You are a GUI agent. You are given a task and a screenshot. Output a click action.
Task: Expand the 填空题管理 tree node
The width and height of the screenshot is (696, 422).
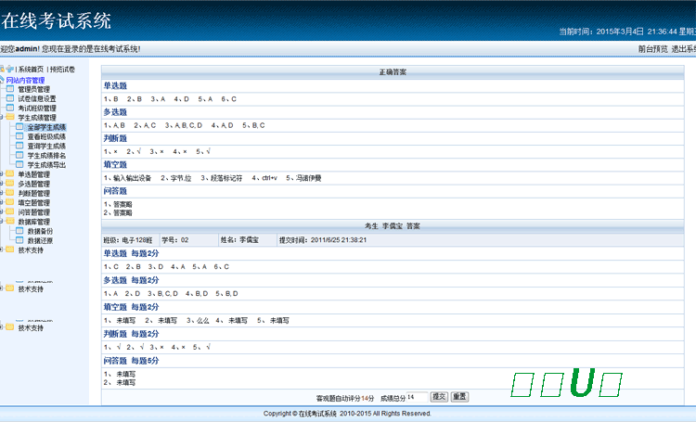(x=1, y=202)
